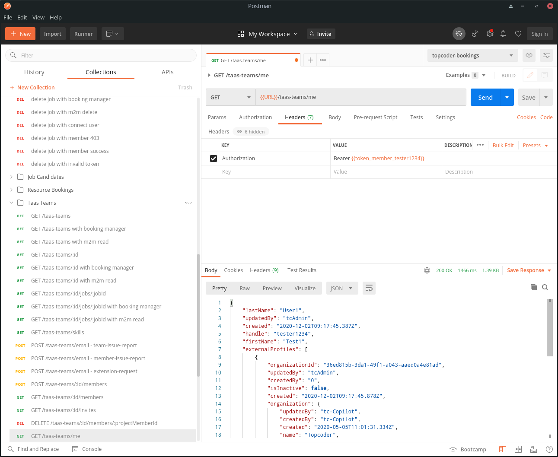
Task: Show the 6 hidden headers
Action: [x=251, y=132]
